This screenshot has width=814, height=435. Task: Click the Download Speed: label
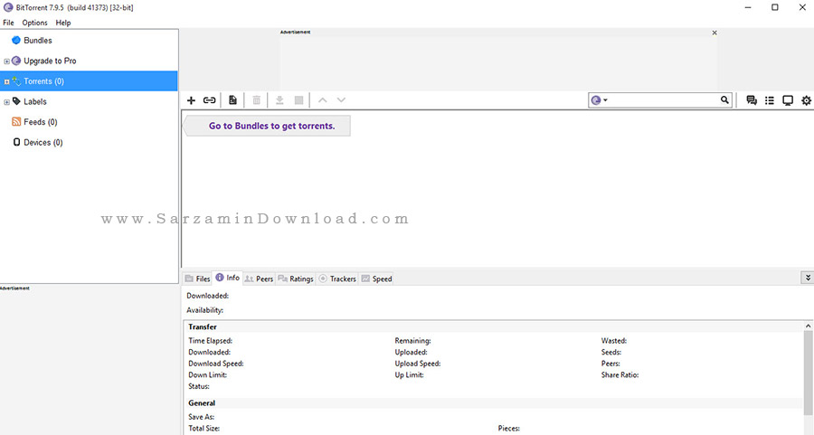coord(216,364)
